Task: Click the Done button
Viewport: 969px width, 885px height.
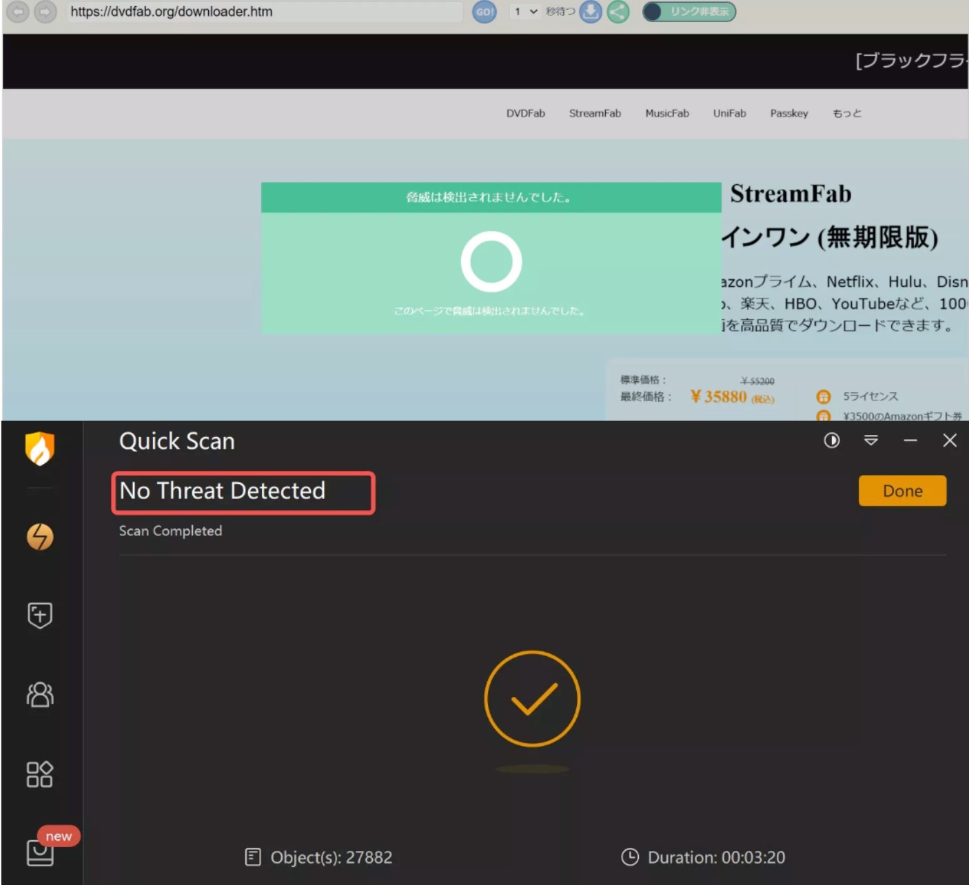Action: [902, 491]
